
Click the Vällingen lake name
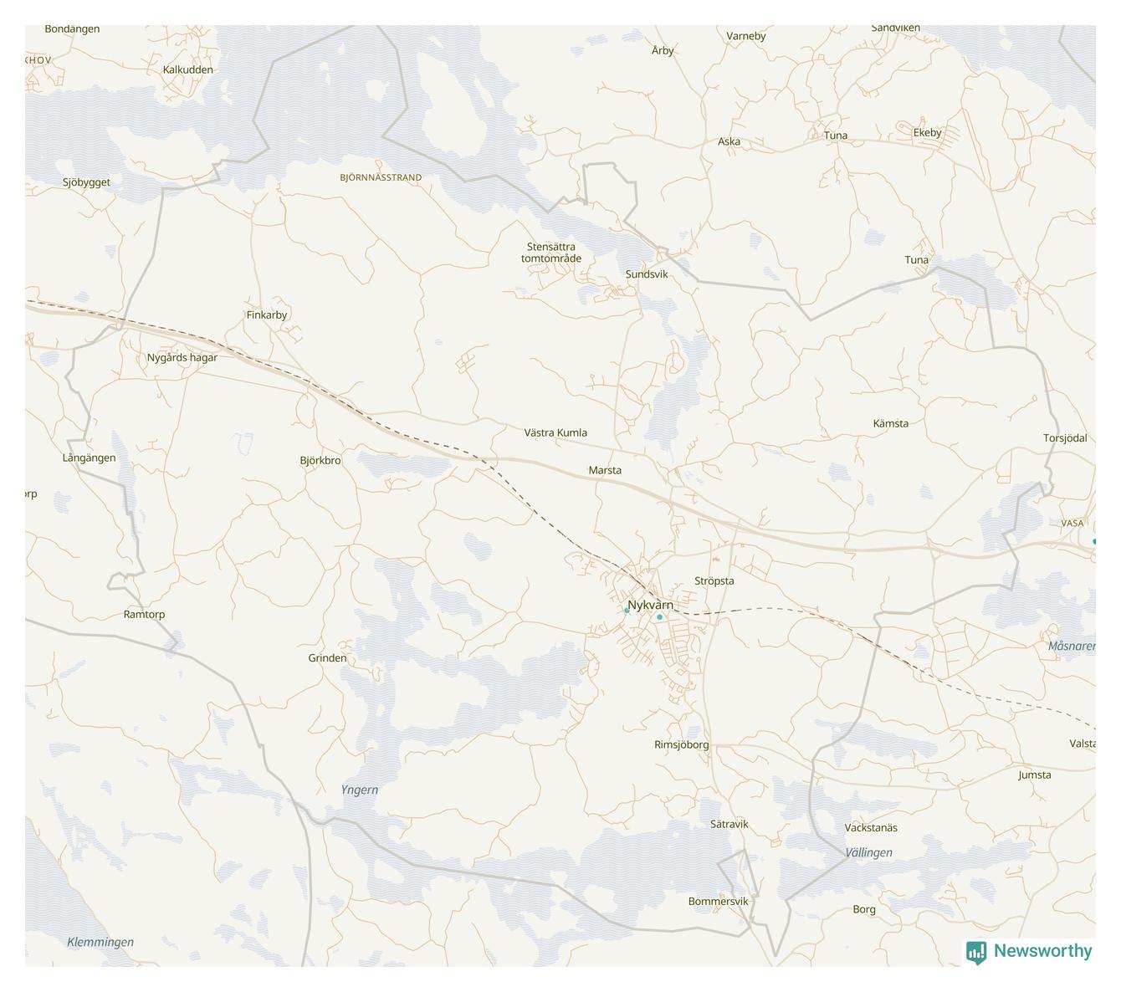coord(868,853)
